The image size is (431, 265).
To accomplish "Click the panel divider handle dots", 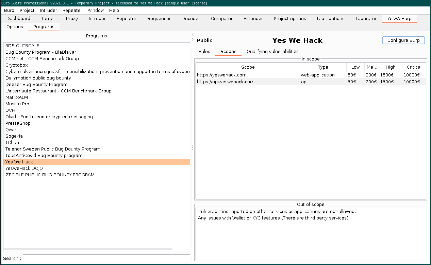I will (193, 148).
